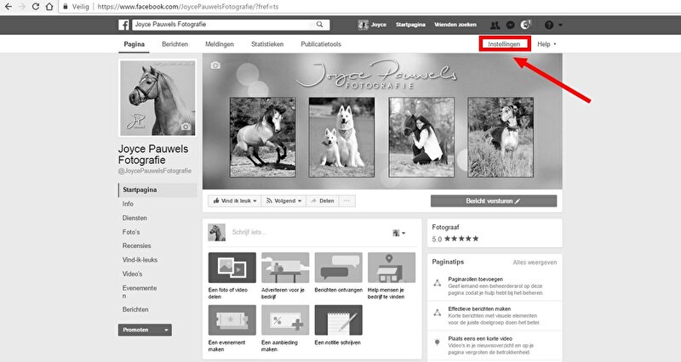Image resolution: width=681 pixels, height=362 pixels.
Task: Select Recensies in the left sidebar
Action: tap(137, 246)
